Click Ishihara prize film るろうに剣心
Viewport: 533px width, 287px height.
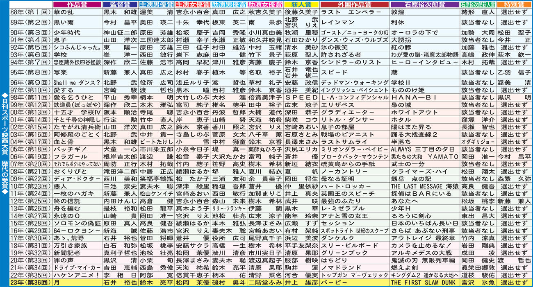click(411, 215)
